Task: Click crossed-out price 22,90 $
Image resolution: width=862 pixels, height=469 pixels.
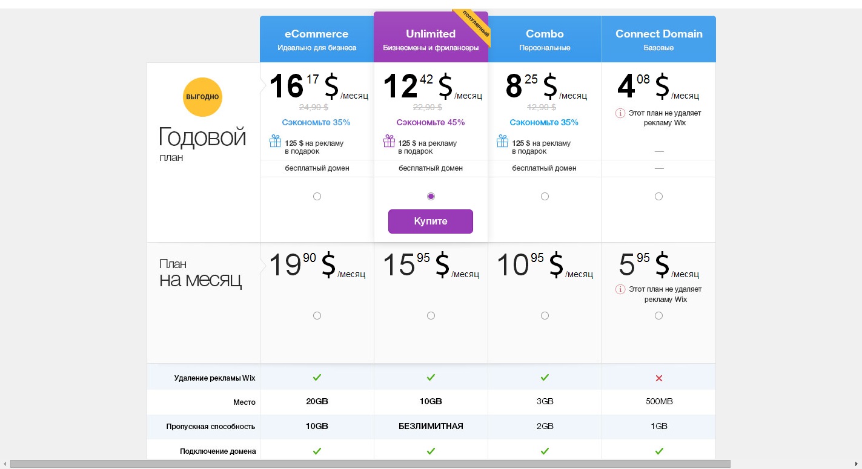Action: [428, 108]
